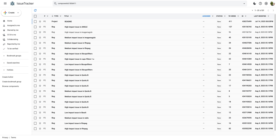
Task: Select checkbox for README row
Action: 35,21
